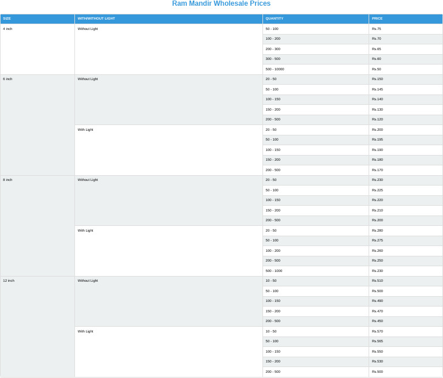Click the 10 - 50 quantity beside Rs.570
Viewport: 443px width, 378px height.
pyautogui.click(x=316, y=331)
